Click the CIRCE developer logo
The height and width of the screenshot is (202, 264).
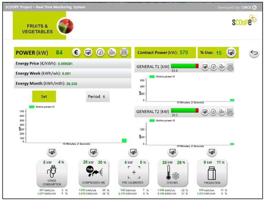249,7
